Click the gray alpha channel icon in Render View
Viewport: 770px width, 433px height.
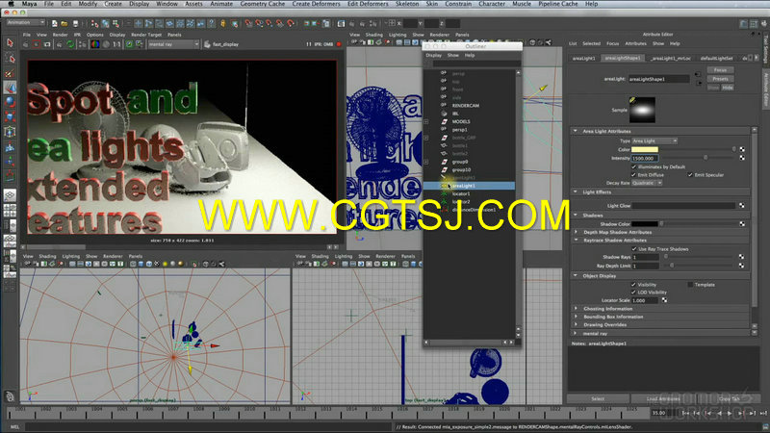(x=106, y=44)
